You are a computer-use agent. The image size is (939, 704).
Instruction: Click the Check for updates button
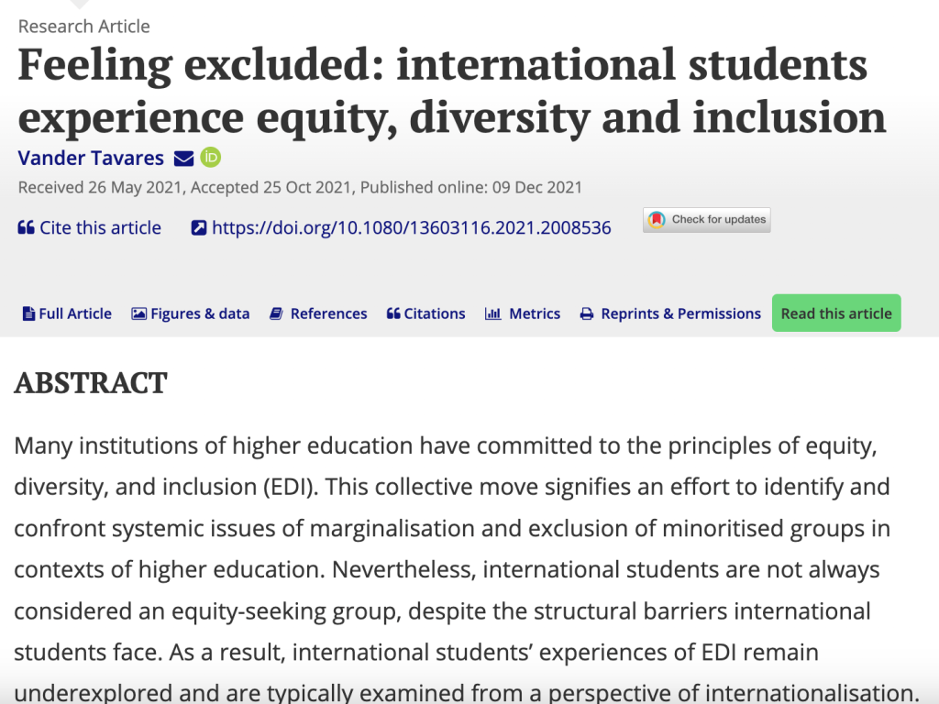(707, 220)
